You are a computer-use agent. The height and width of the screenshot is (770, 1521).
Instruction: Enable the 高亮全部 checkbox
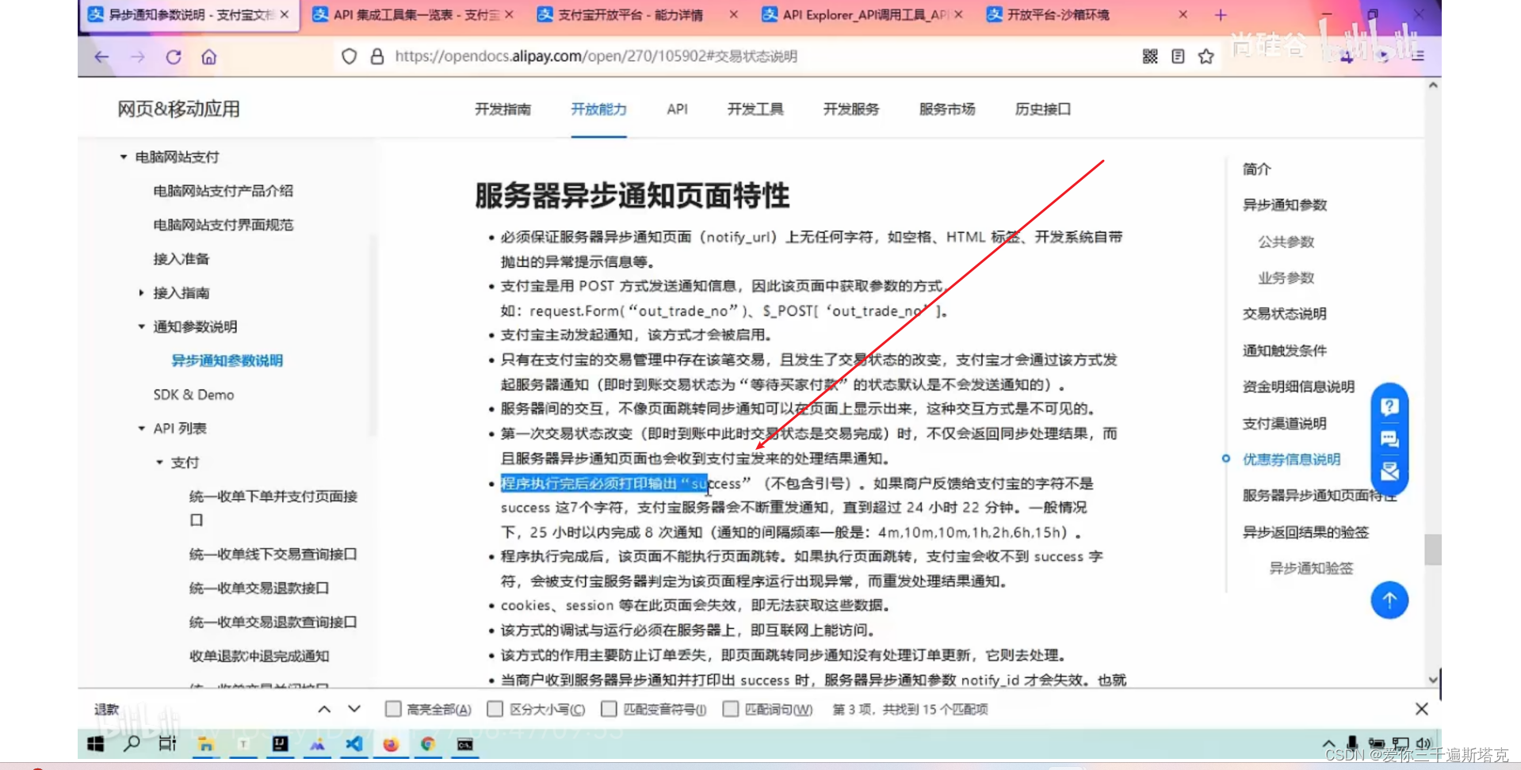click(393, 709)
